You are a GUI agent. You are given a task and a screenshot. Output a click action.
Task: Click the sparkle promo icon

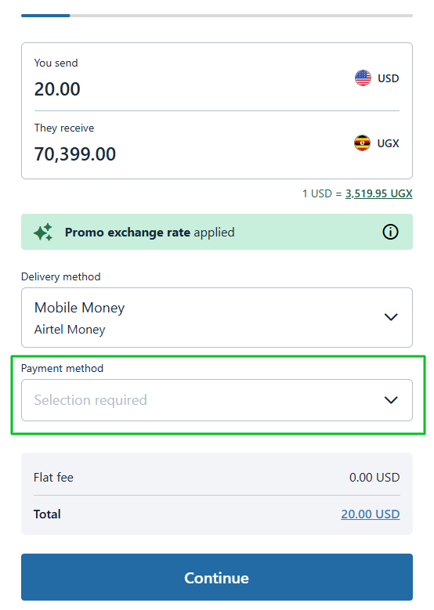click(43, 233)
